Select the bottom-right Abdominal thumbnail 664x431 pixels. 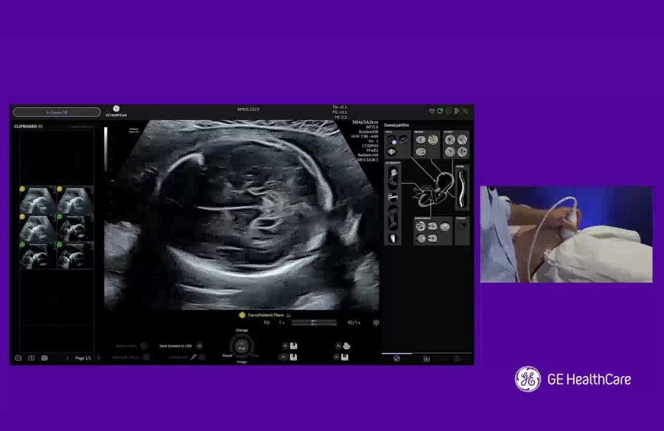(432, 239)
